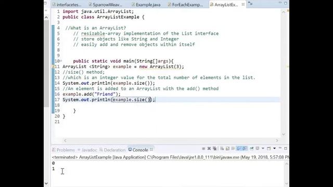
Task: Select the Console view tab
Action: point(138,150)
